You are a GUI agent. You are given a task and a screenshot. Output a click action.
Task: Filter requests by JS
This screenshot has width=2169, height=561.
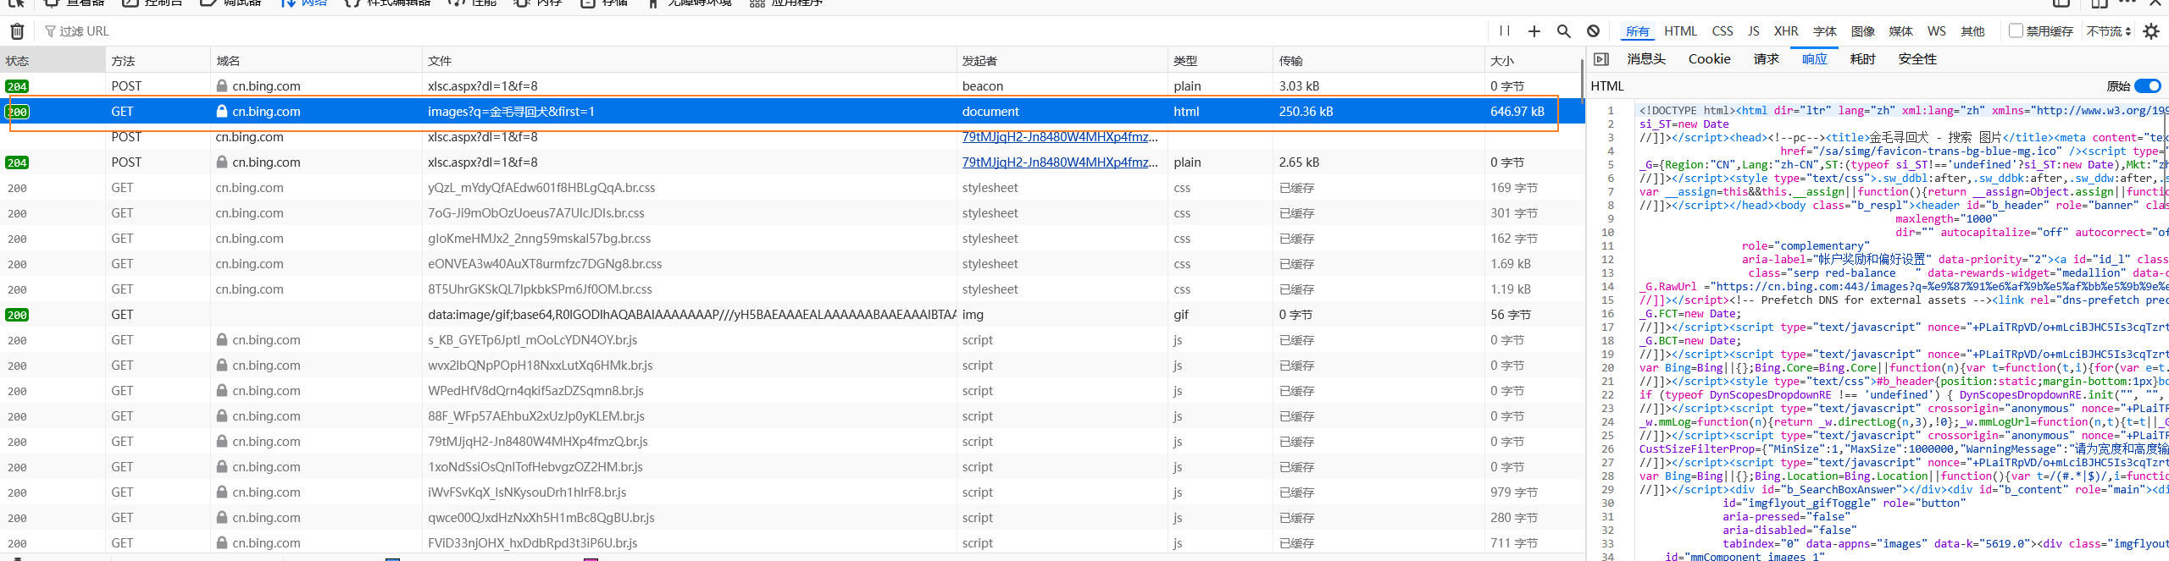click(1754, 31)
